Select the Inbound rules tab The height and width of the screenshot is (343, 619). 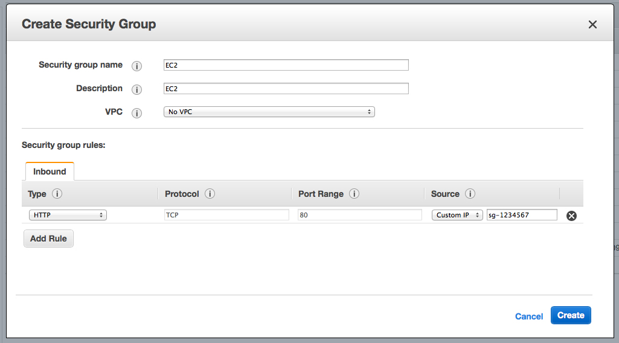click(x=50, y=171)
